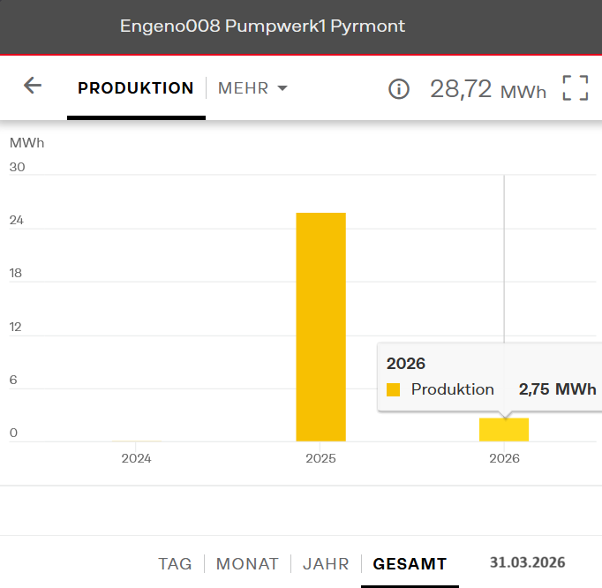
Task: Click the tall 2025 production bar
Action: tap(320, 327)
